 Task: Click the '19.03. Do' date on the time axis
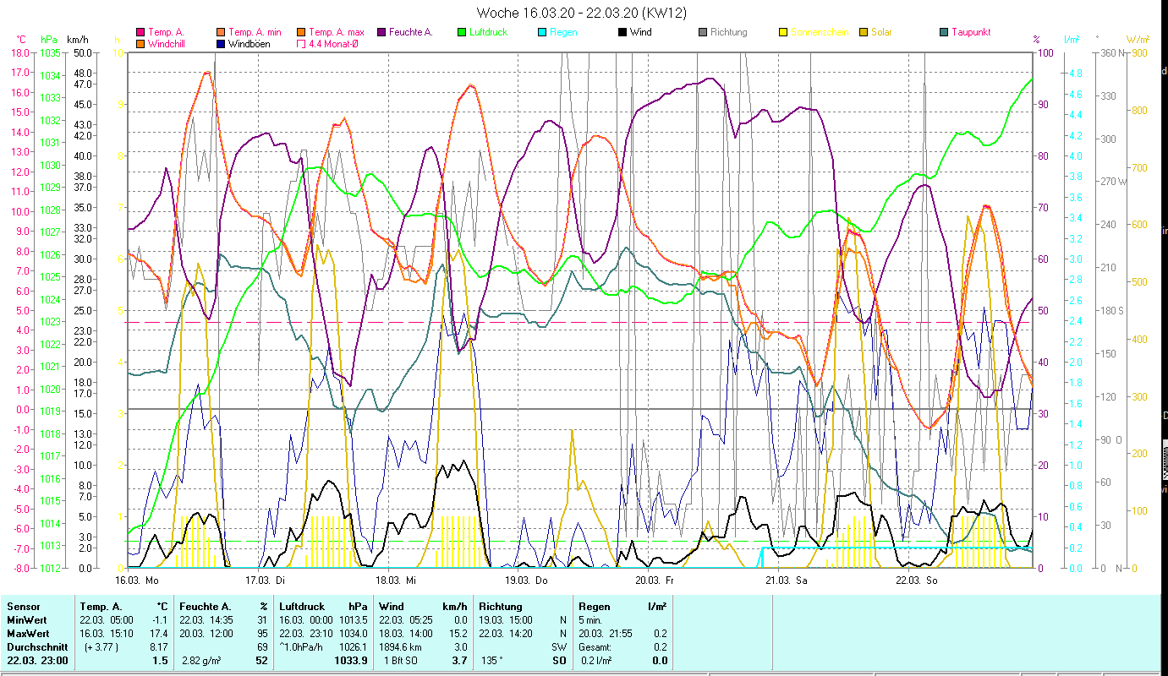[x=526, y=581]
